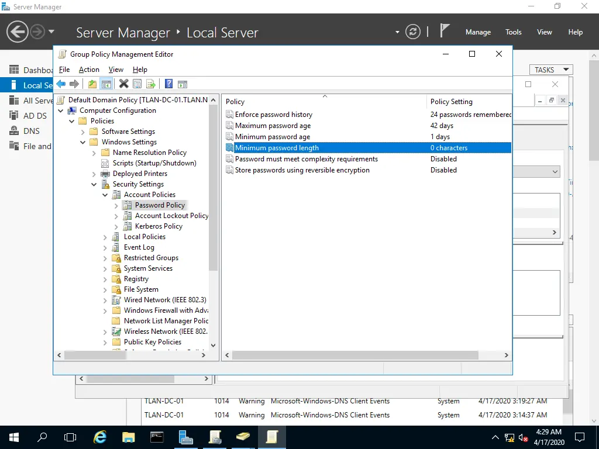Collapse the Account Policies tree node
The image size is (599, 449).
(x=105, y=195)
